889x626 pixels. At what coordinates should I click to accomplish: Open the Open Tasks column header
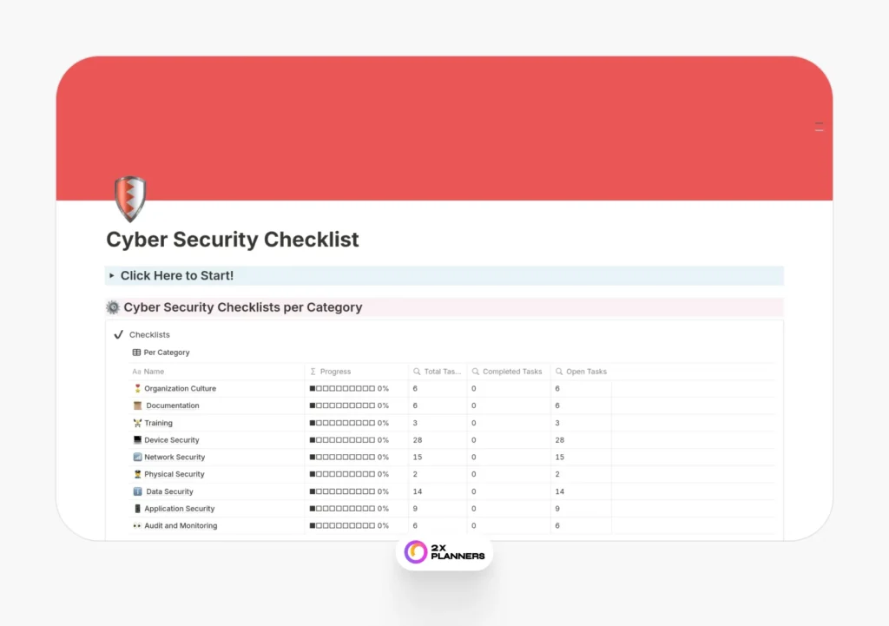[x=586, y=372]
